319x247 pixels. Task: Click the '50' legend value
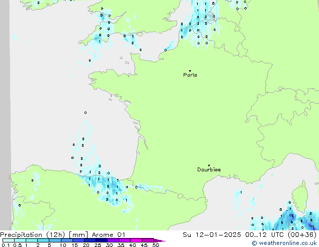click(x=155, y=245)
